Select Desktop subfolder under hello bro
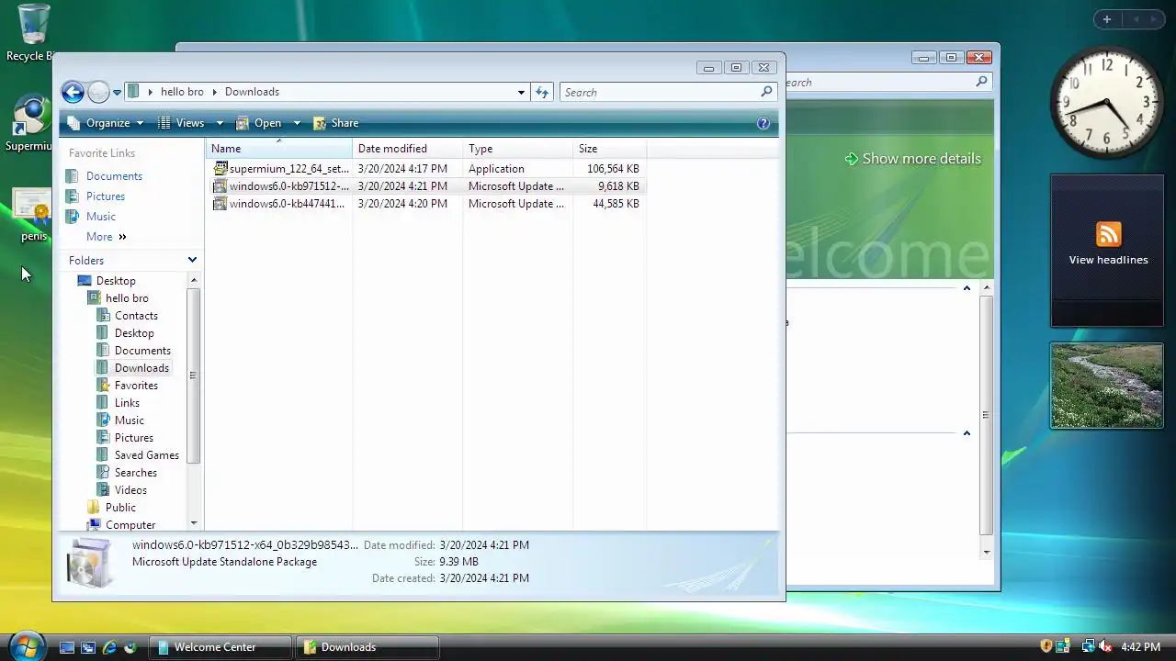 134,333
